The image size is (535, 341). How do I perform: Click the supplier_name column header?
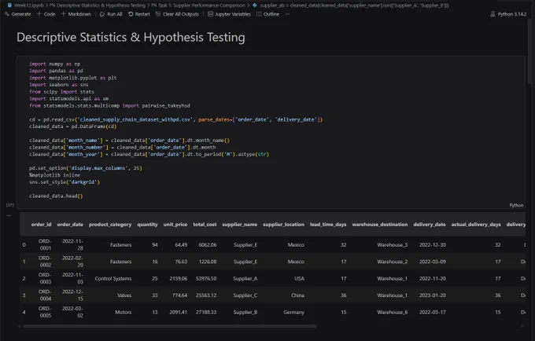[239, 224]
